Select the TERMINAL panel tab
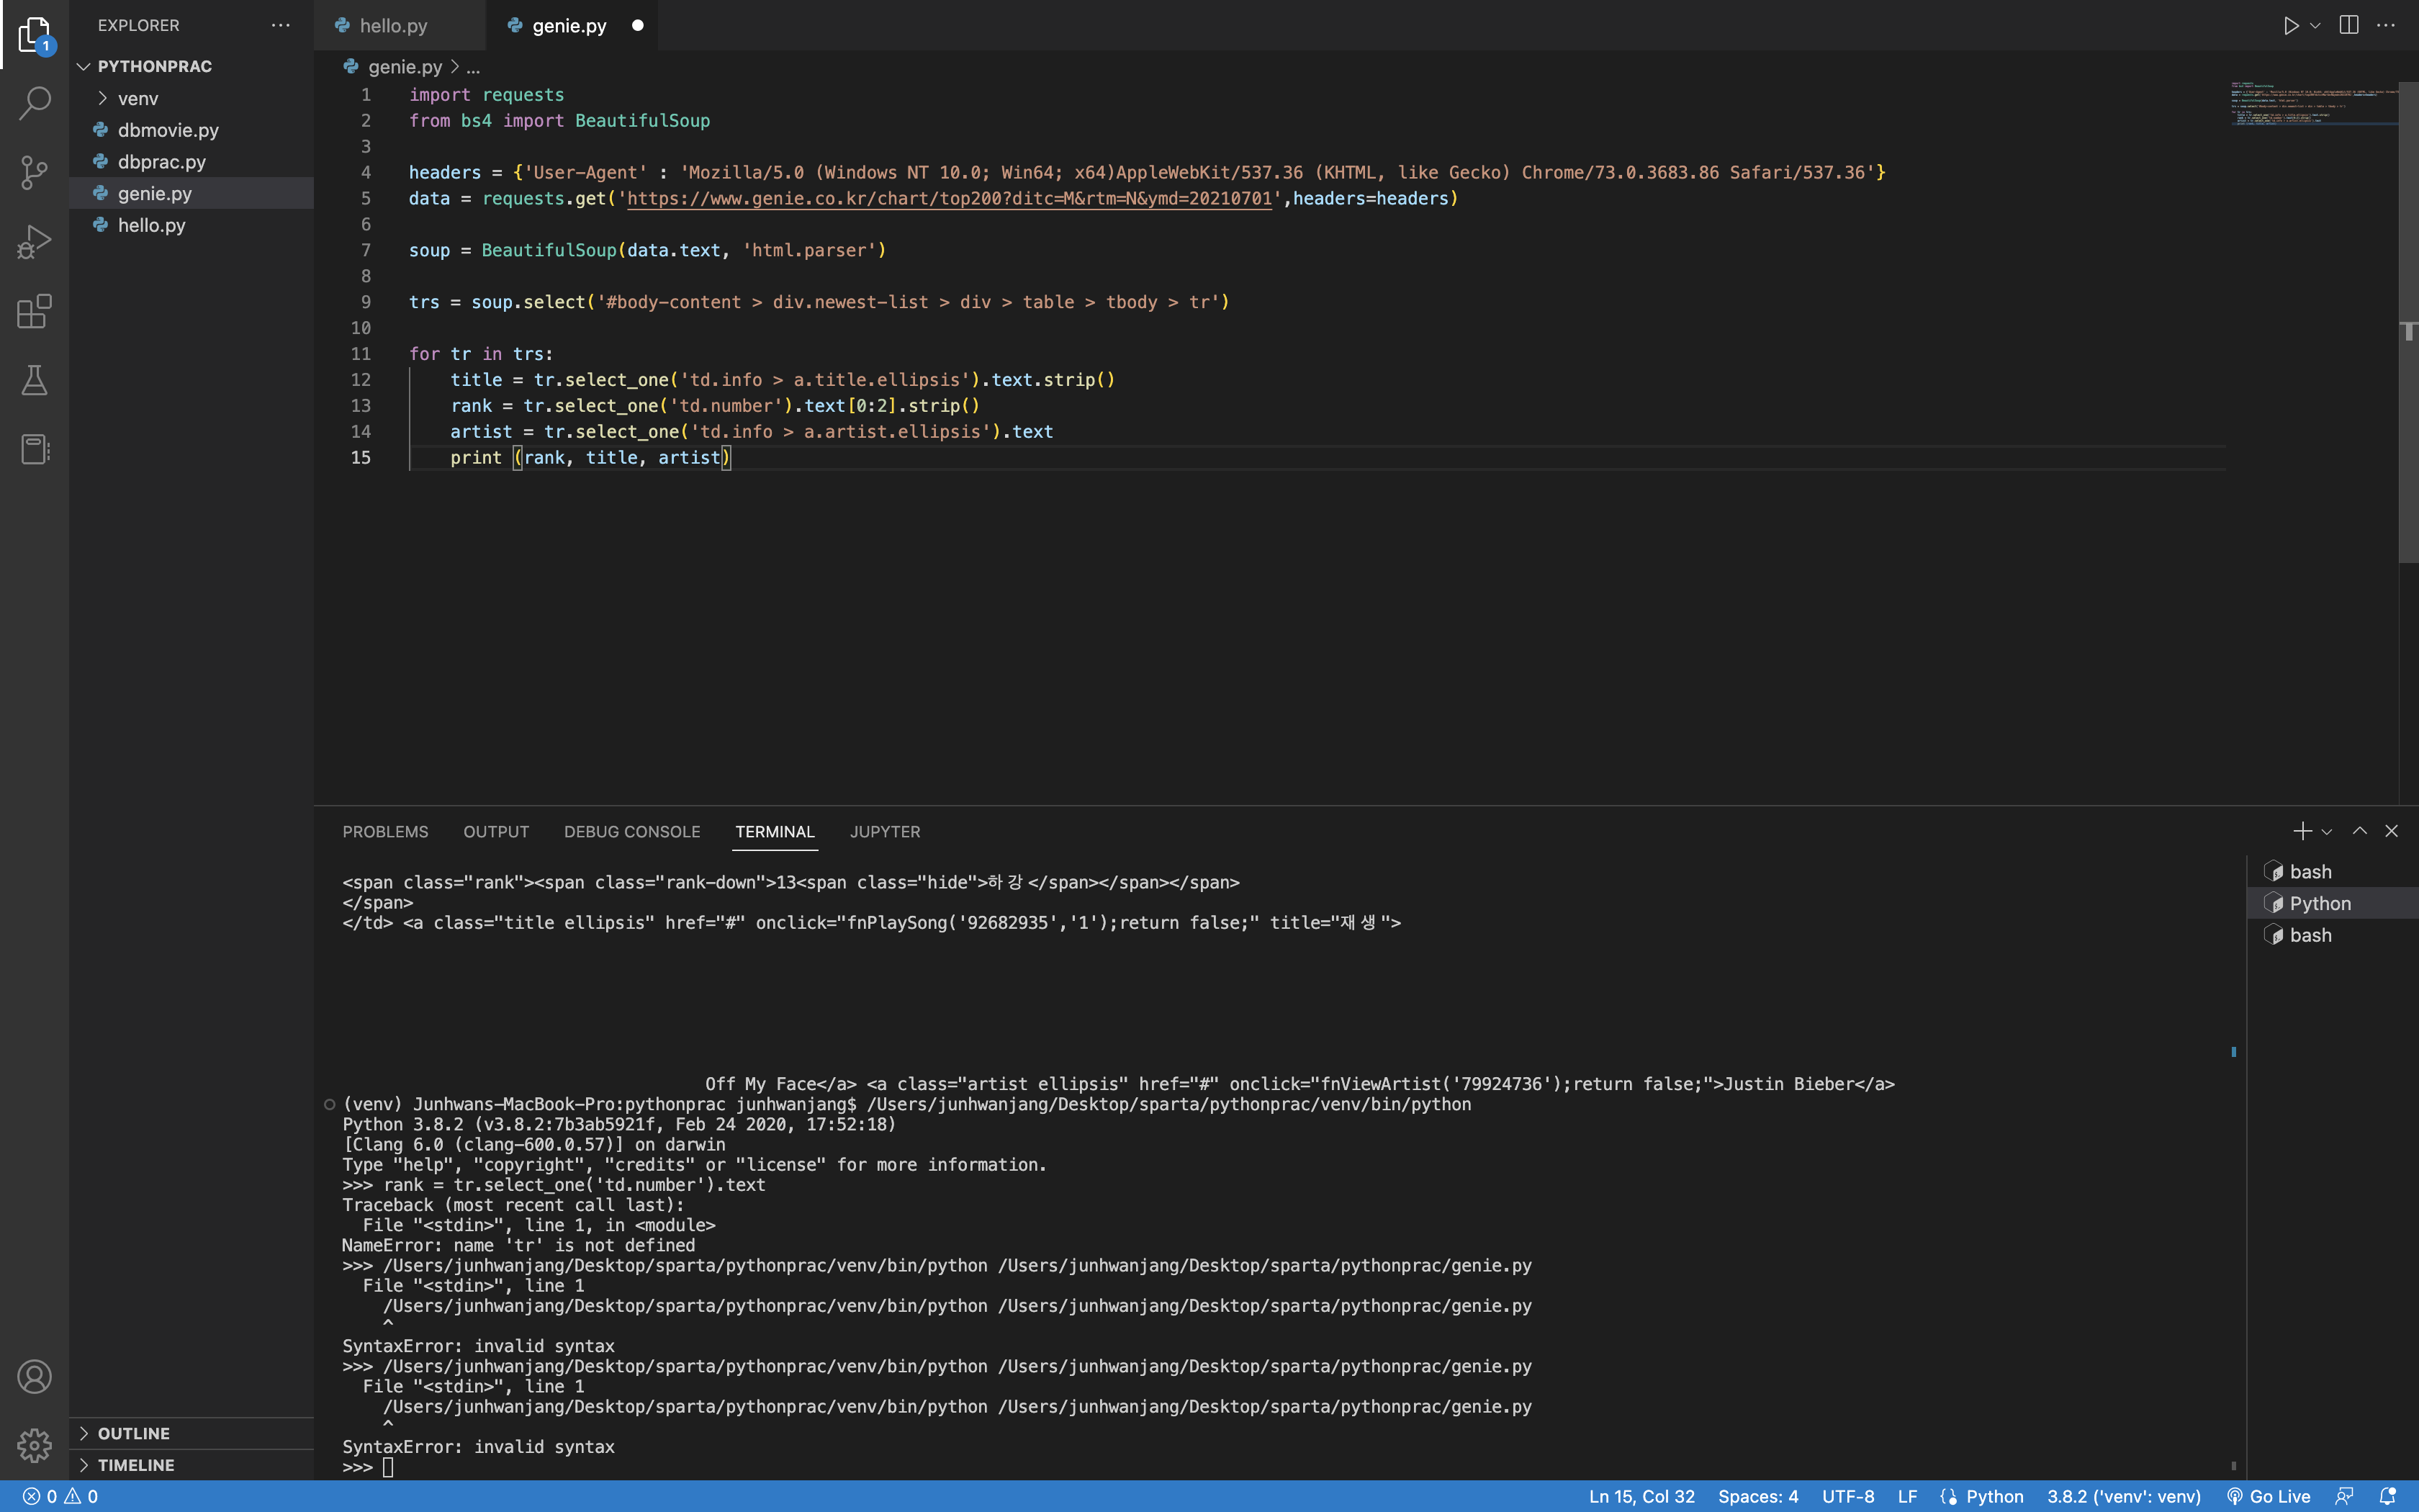Viewport: 2419px width, 1512px height. (x=775, y=832)
